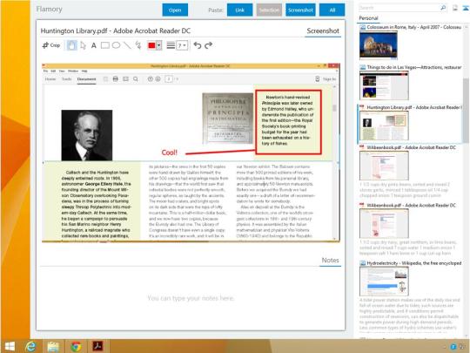This screenshot has height=353, width=470.
Task: Open the Things to do in Las Vegas thumbnail
Action: [x=384, y=85]
